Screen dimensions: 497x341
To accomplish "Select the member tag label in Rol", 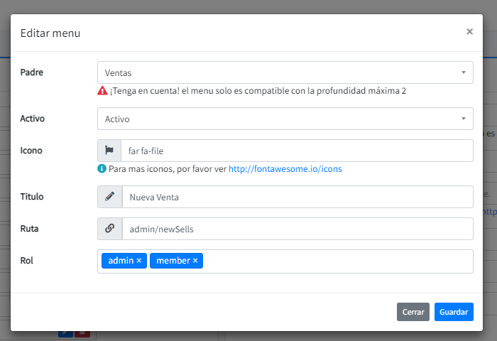I will (173, 261).
